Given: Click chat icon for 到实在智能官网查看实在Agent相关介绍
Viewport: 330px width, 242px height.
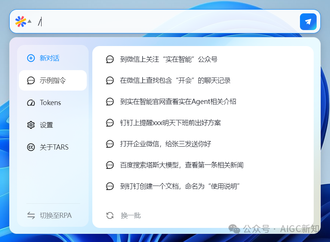Looking at the screenshot, I should pyautogui.click(x=110, y=102).
